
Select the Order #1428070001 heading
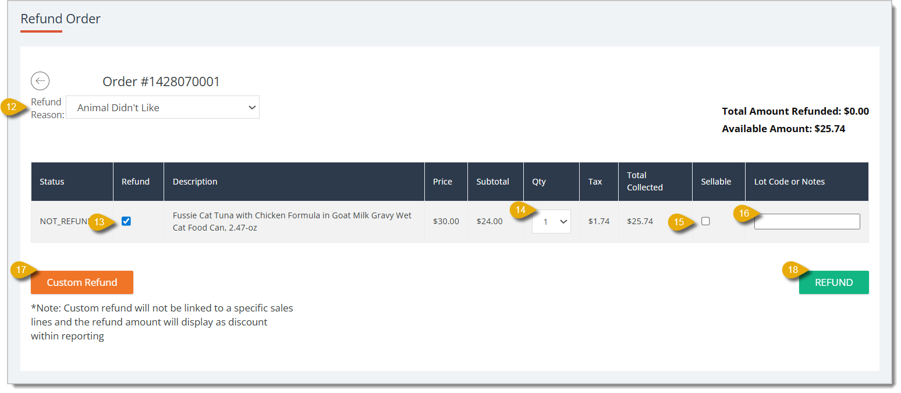[161, 82]
